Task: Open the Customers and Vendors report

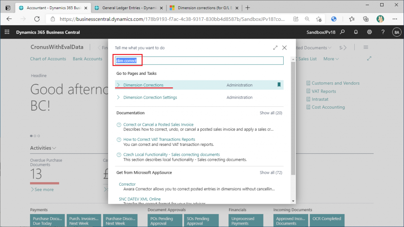Action: coord(335,83)
